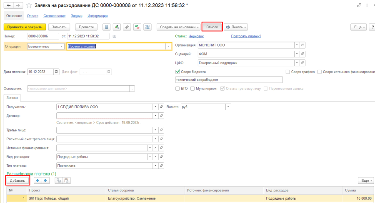Add document to favorites with star icon
The height and width of the screenshot is (203, 375).
(x=29, y=5)
